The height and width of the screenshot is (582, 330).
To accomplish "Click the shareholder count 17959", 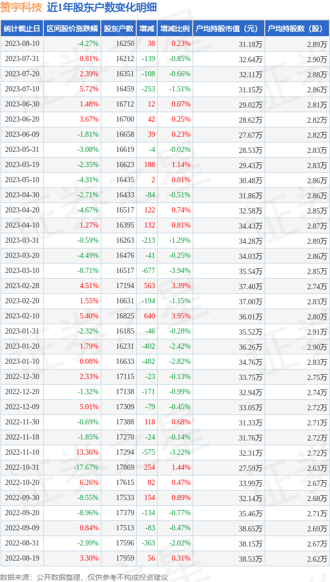I will point(125,558).
